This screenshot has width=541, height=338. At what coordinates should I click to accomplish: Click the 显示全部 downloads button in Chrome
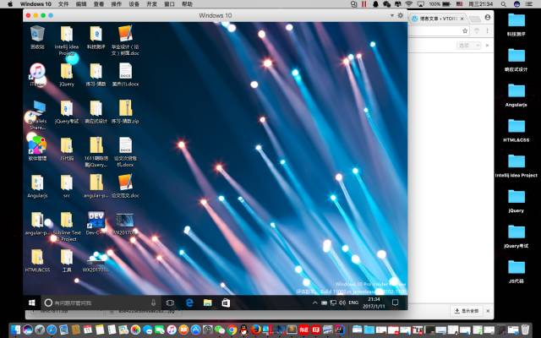point(467,311)
